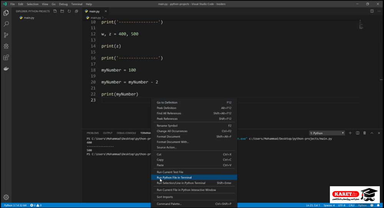The height and width of the screenshot is (208, 384).
Task: Choose Command Palette... from context menu
Action: click(194, 204)
